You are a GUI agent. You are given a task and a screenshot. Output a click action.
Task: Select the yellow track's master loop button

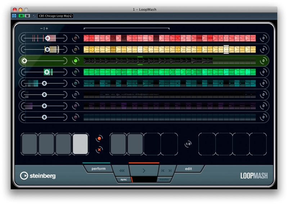(76, 49)
